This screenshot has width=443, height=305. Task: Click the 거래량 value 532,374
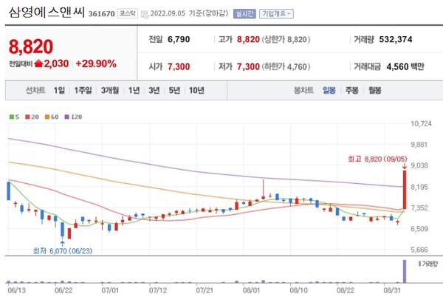tap(396, 39)
